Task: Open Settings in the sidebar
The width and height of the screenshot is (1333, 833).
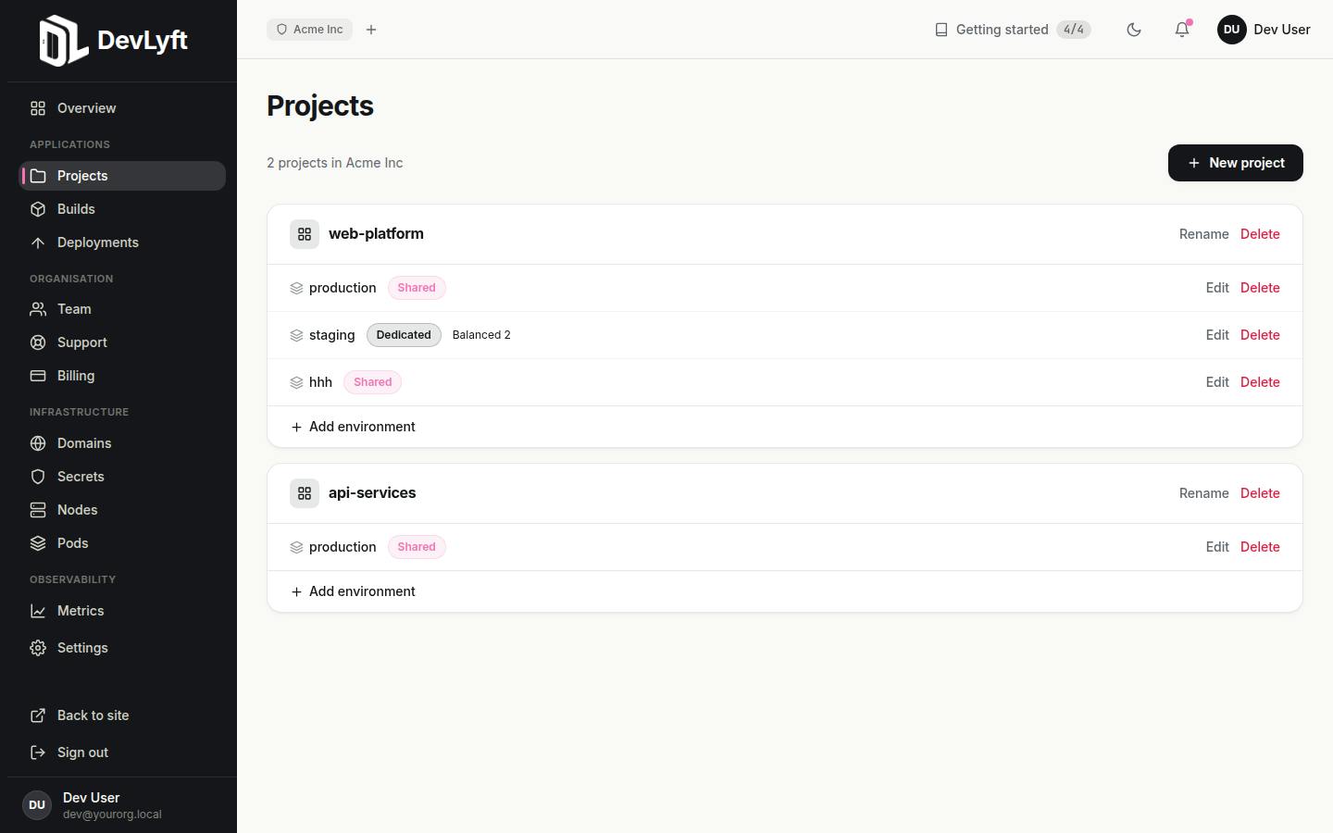Action: click(122, 648)
